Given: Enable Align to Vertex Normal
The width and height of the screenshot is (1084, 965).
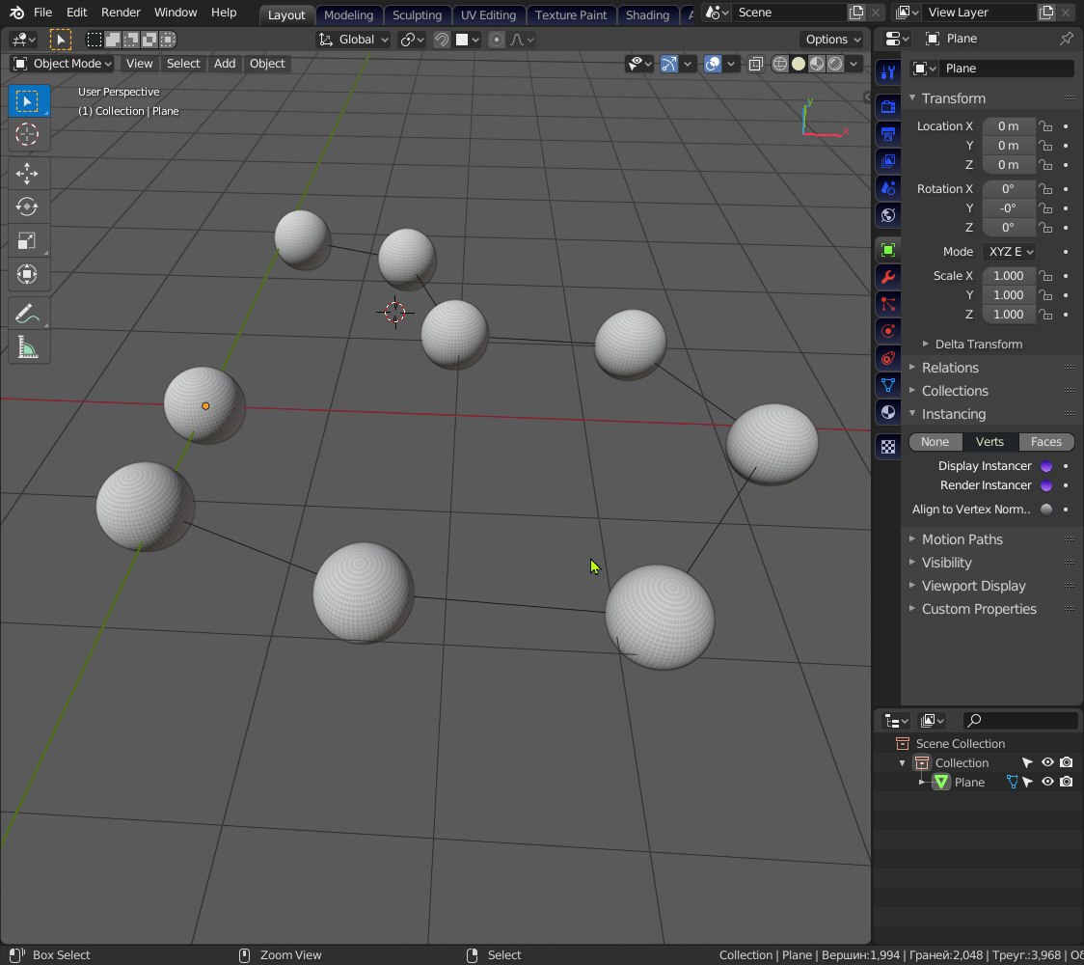Looking at the screenshot, I should click(x=1046, y=510).
